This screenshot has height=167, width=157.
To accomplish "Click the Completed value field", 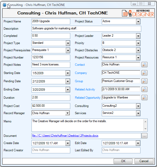I will [x=51, y=36].
